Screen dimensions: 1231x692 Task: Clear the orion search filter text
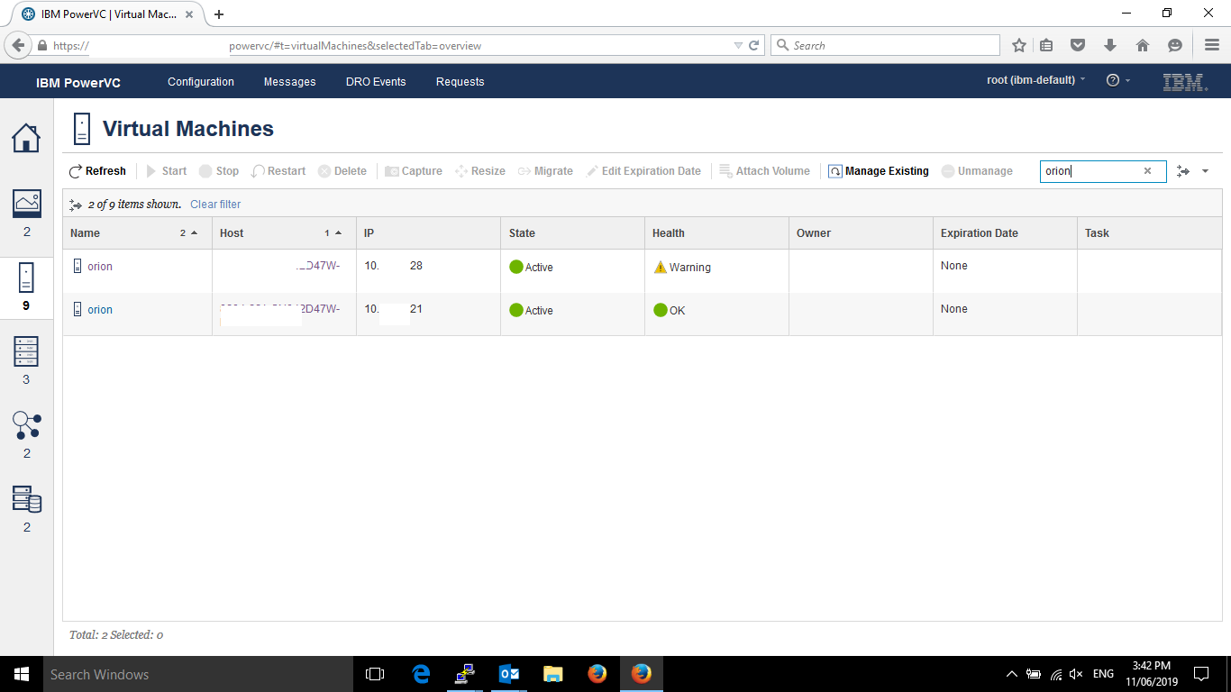tap(1147, 171)
